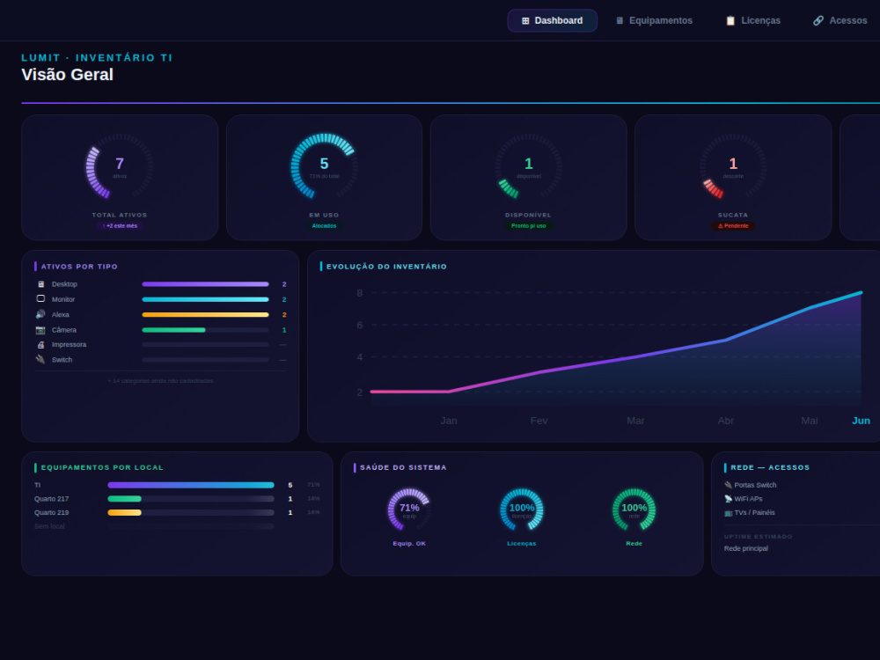The height and width of the screenshot is (660, 880).
Task: Click the Licenças clipboard icon
Action: [x=730, y=21]
